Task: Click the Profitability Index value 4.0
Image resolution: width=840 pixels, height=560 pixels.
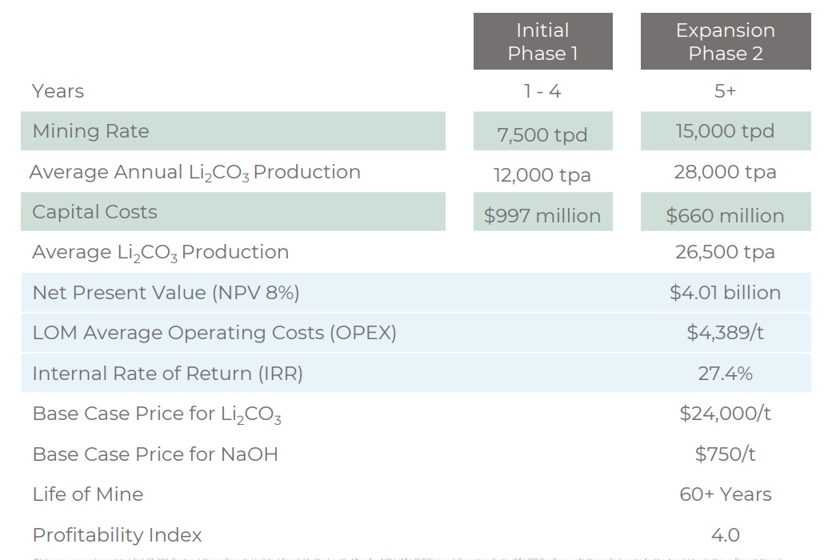Action: coord(725,534)
